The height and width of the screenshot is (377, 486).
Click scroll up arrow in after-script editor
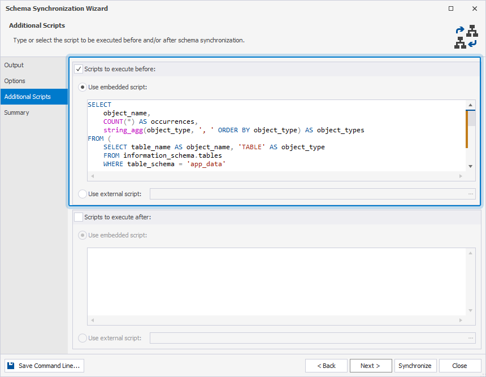(x=471, y=253)
